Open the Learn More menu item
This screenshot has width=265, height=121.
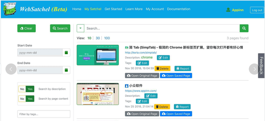click(134, 9)
